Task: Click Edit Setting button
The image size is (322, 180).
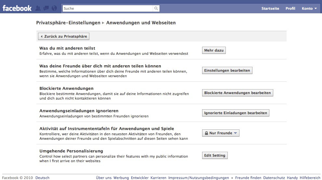Action: pos(215,155)
